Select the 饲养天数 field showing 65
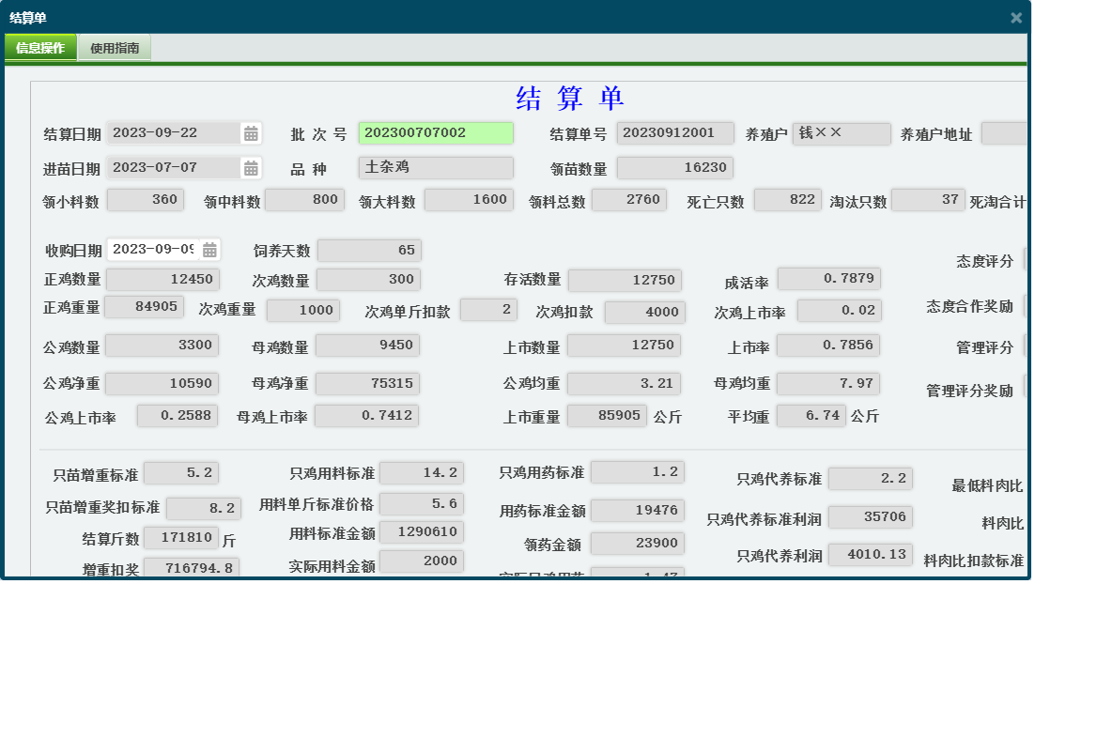The image size is (1112, 753). pos(369,250)
